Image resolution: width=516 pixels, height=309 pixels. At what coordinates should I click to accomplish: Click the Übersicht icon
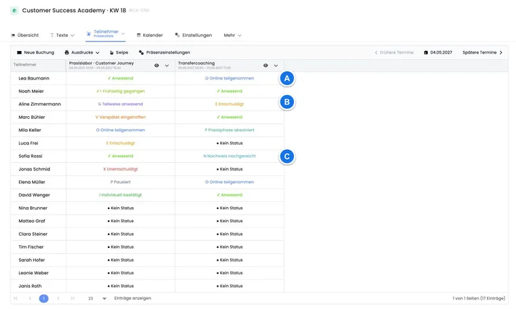13,35
